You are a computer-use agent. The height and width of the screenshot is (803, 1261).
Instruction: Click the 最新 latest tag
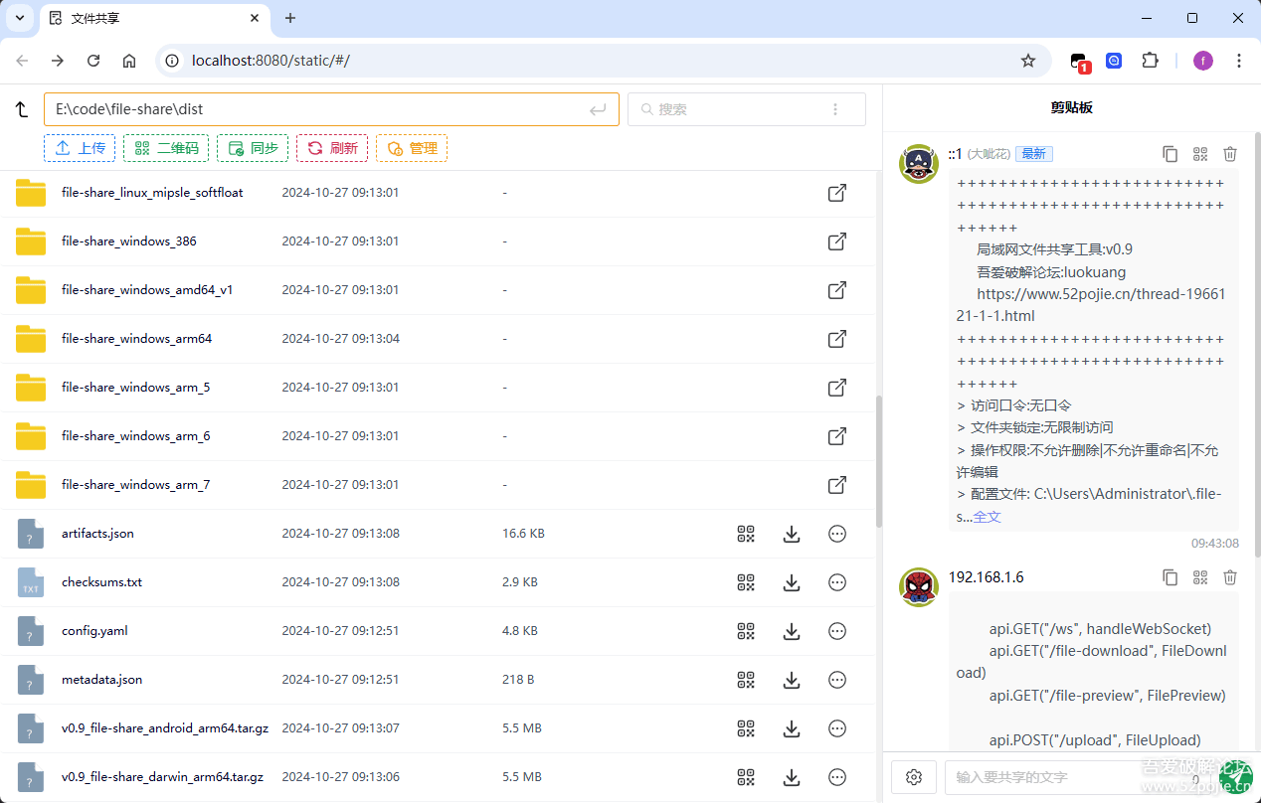coord(1034,154)
